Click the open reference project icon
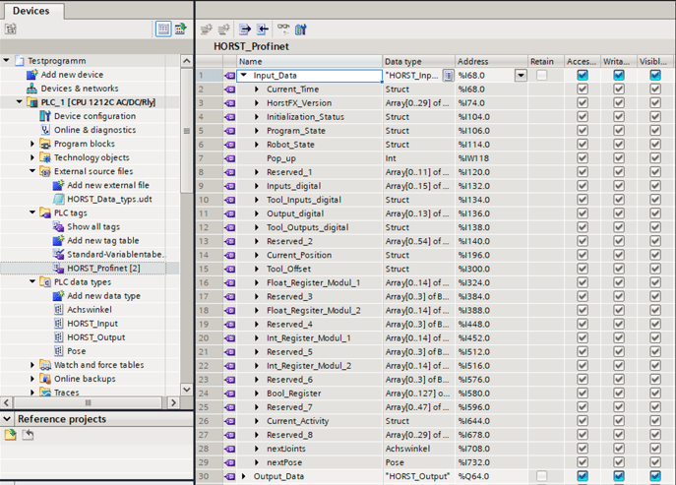 point(11,435)
